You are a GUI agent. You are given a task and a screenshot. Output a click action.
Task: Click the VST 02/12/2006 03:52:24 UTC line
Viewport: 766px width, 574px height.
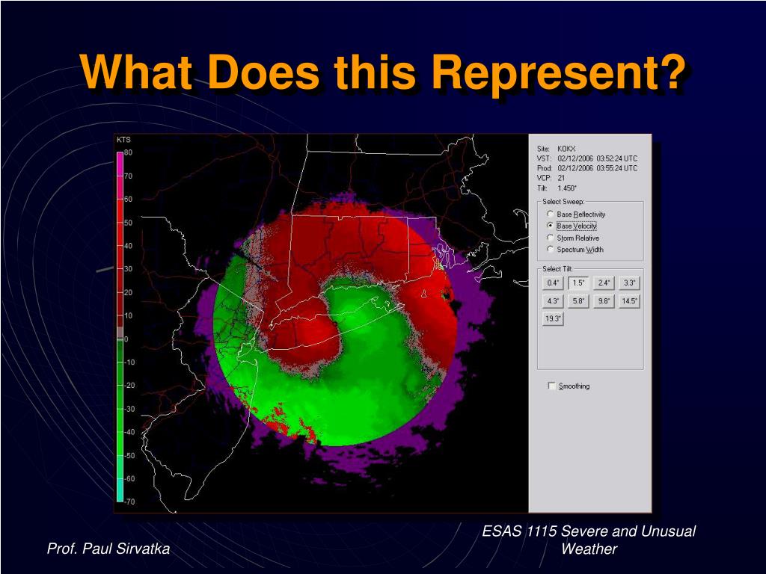(x=587, y=158)
